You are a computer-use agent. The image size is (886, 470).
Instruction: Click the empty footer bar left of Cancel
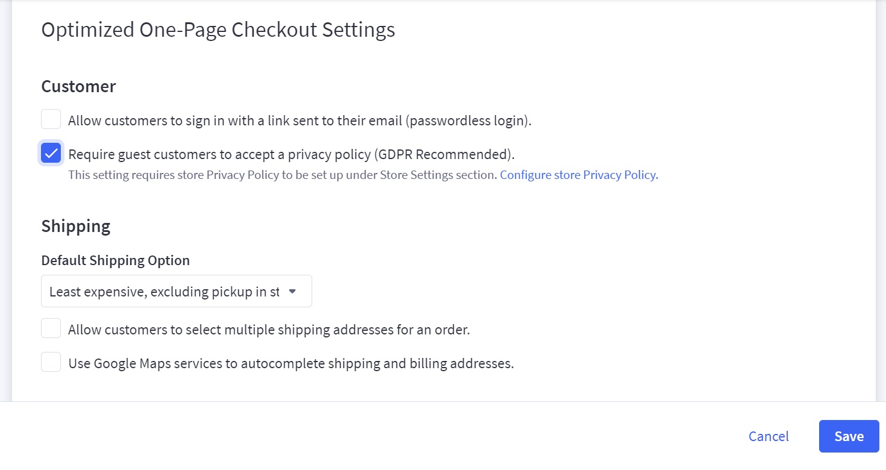click(x=362, y=436)
